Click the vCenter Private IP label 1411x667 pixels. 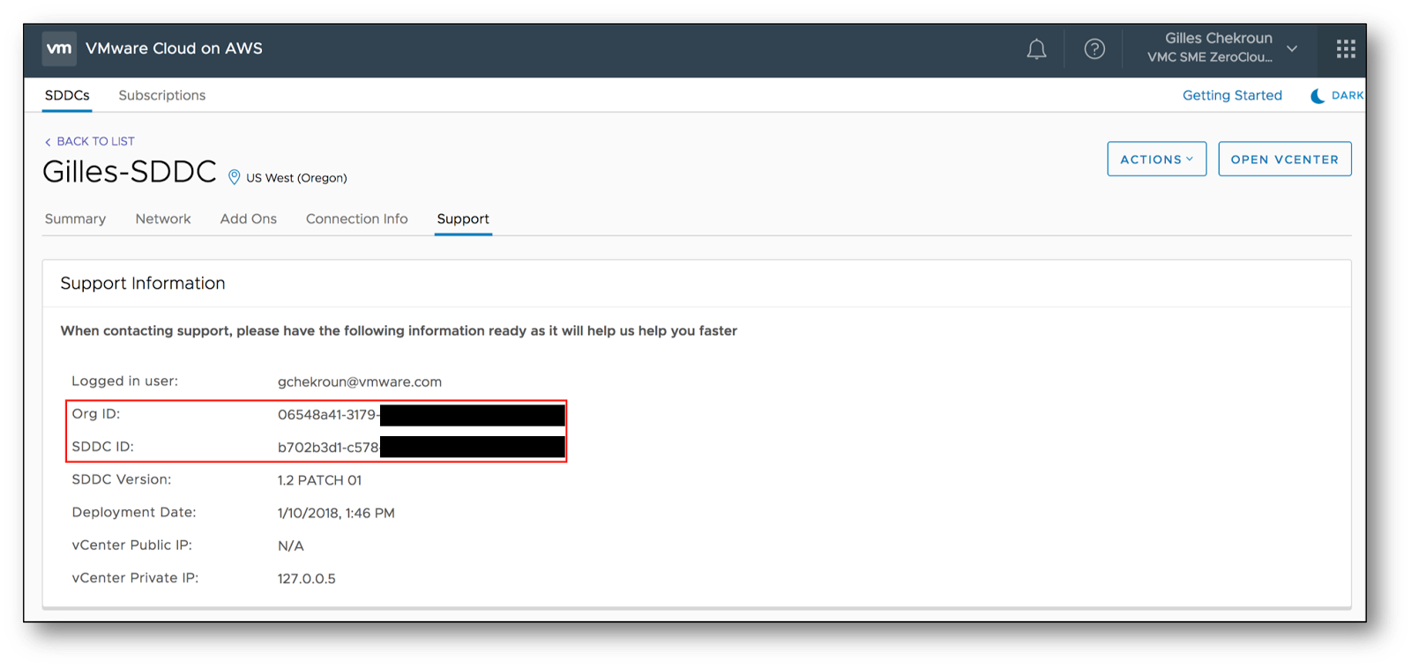tap(135, 578)
